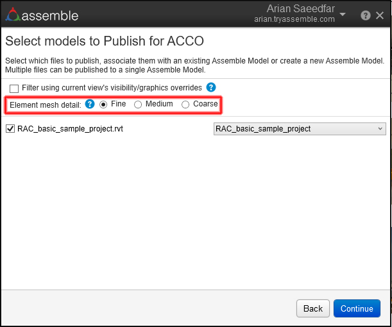Click the Element mesh detail label

pos(46,104)
